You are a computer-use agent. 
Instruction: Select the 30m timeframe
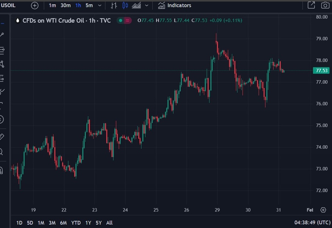tap(66, 6)
